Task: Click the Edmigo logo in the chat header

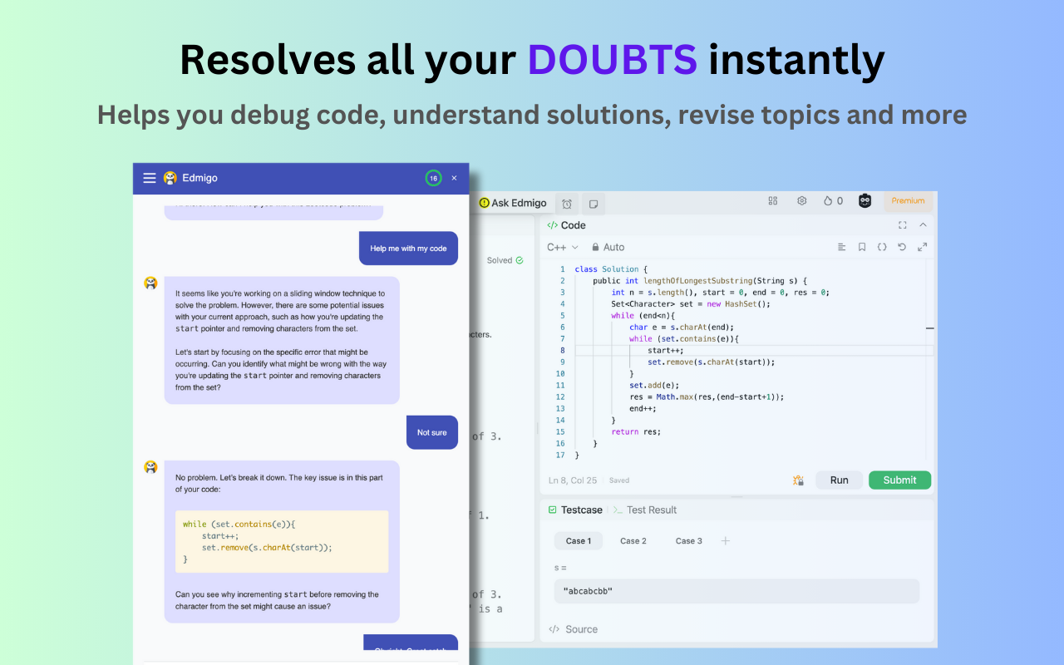Action: tap(170, 178)
